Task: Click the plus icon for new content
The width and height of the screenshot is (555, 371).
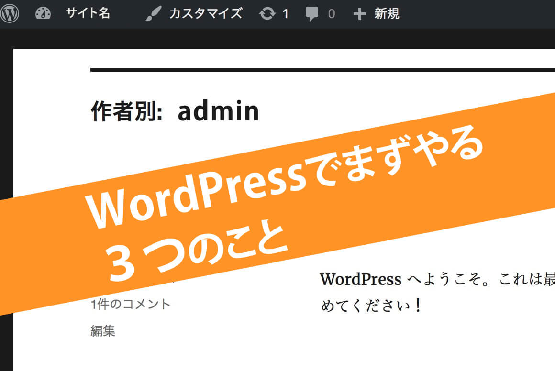Action: (x=360, y=14)
